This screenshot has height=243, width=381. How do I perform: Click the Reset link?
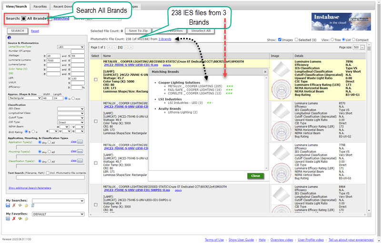[x=35, y=31]
